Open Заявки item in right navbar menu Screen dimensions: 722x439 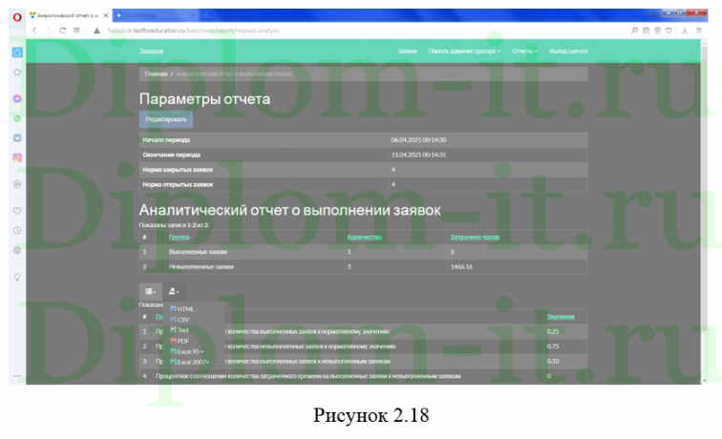pos(407,52)
